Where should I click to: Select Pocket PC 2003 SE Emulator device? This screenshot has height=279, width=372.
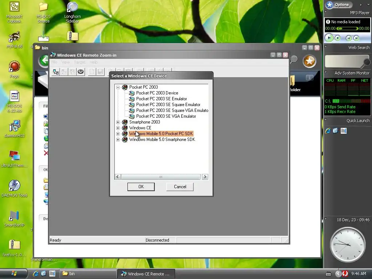[161, 99]
